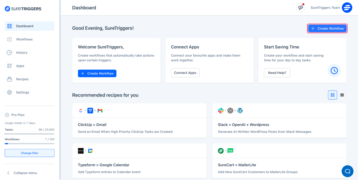
Task: Click the Slack icon in recipe card
Action: click(x=221, y=111)
